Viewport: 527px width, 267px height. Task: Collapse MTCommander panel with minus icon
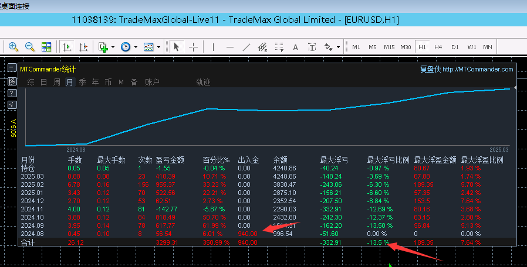pyautogui.click(x=12, y=68)
